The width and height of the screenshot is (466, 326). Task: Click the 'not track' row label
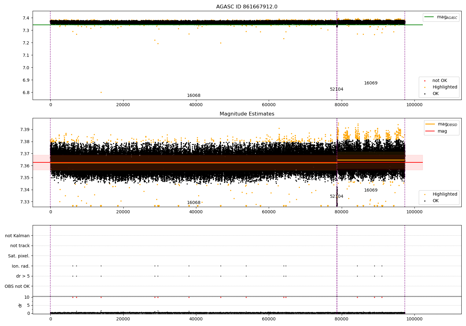coord(20,246)
